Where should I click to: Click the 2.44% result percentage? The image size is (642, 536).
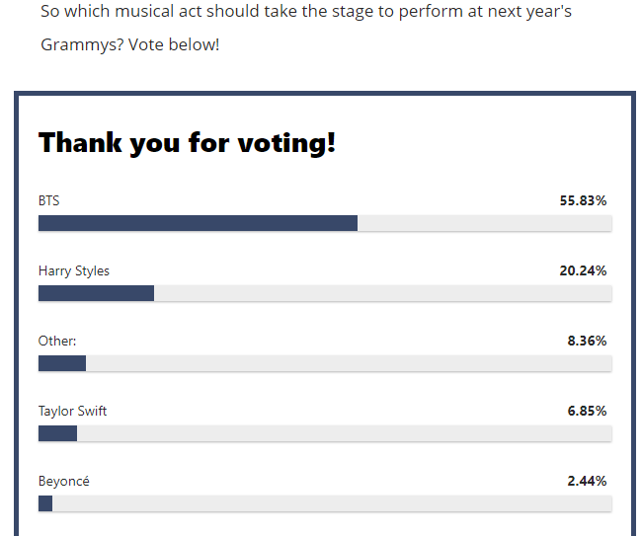point(587,481)
